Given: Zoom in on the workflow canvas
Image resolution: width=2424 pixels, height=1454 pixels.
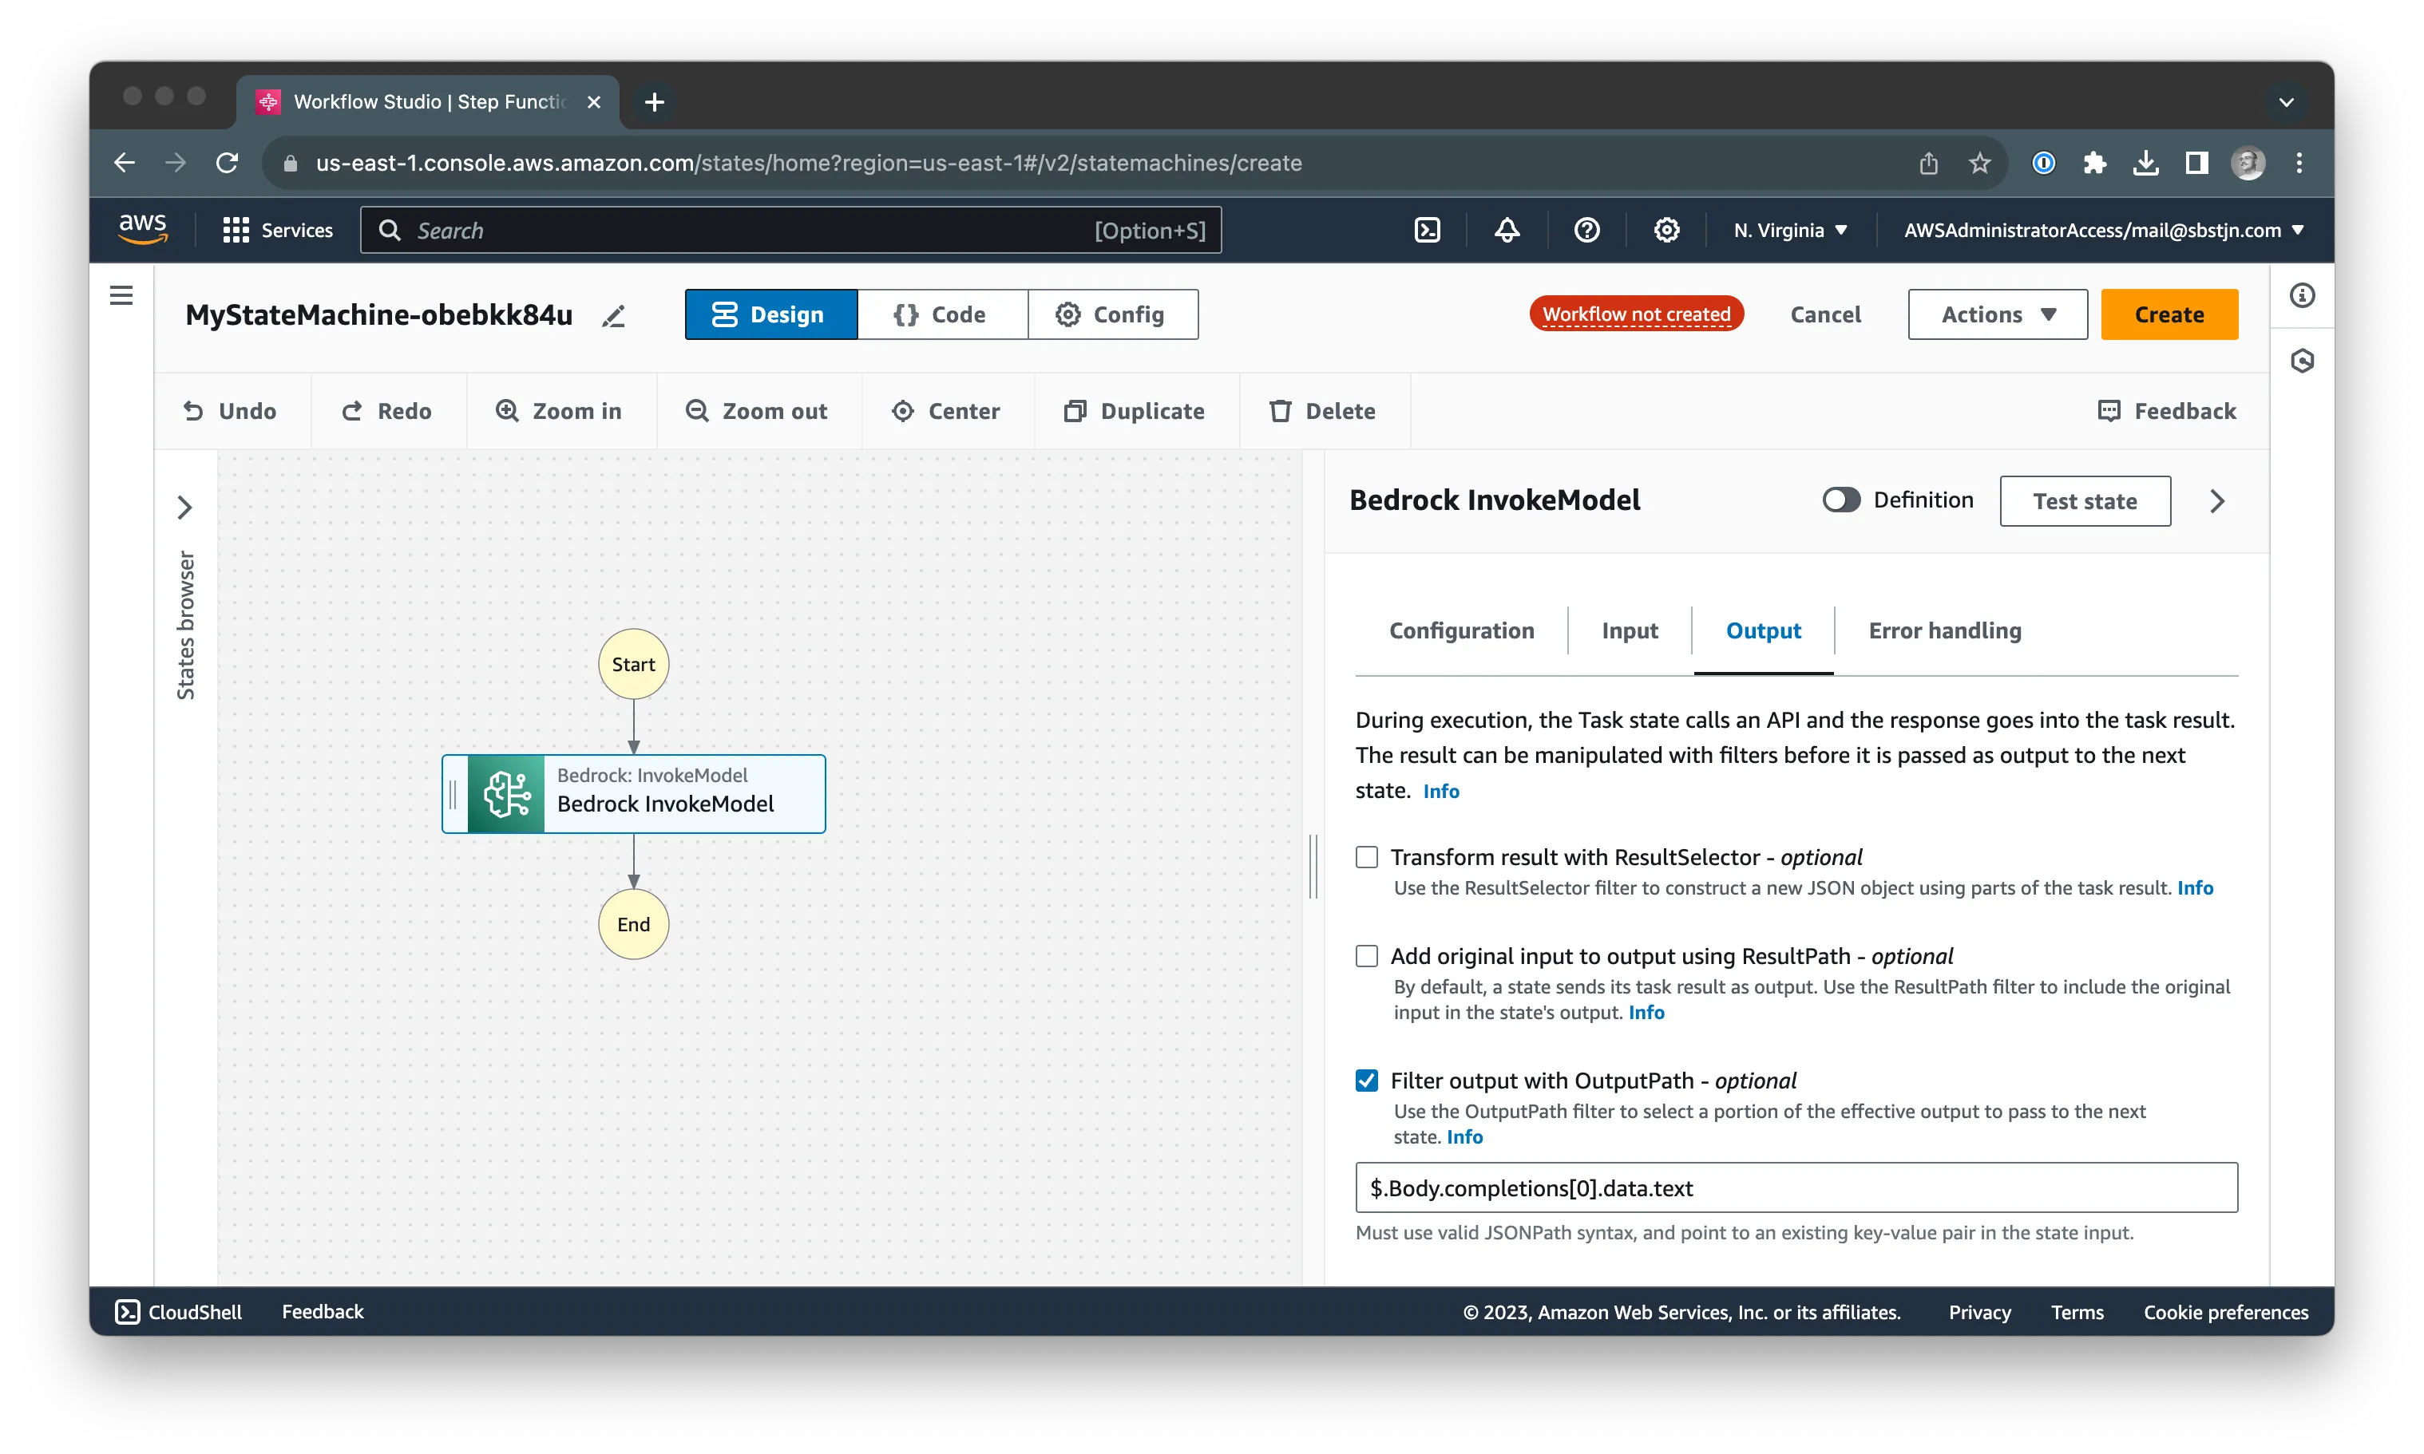Looking at the screenshot, I should 560,410.
